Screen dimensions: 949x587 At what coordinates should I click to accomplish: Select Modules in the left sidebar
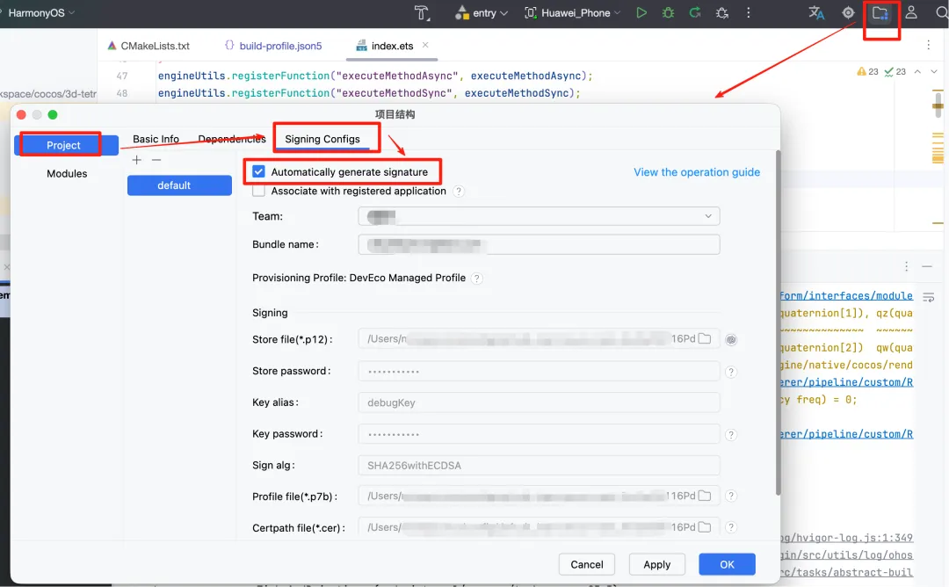pos(67,174)
